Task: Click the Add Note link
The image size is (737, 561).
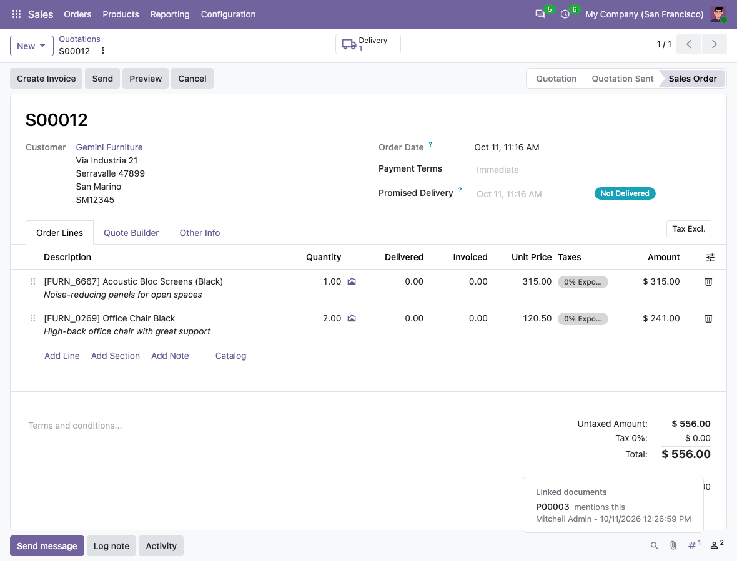Action: (x=170, y=356)
